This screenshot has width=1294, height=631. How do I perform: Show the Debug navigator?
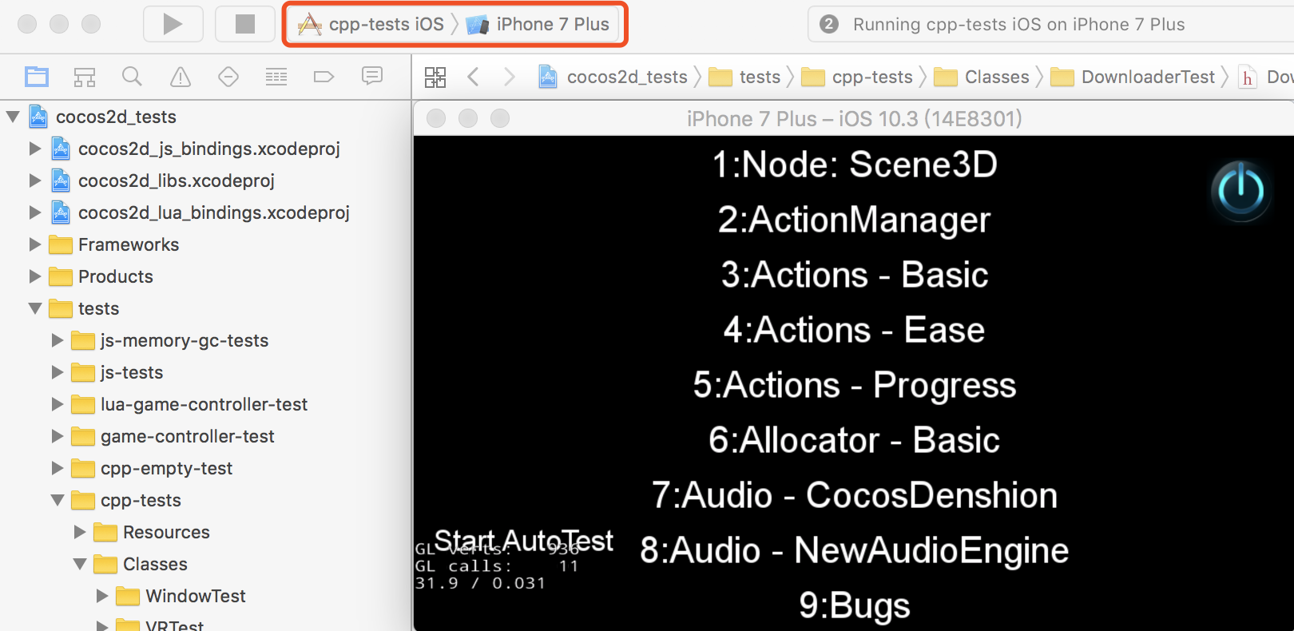tap(276, 77)
